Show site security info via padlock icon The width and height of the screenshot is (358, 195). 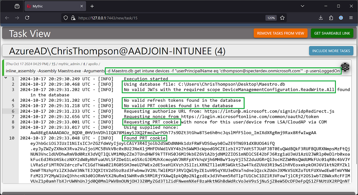click(73, 18)
